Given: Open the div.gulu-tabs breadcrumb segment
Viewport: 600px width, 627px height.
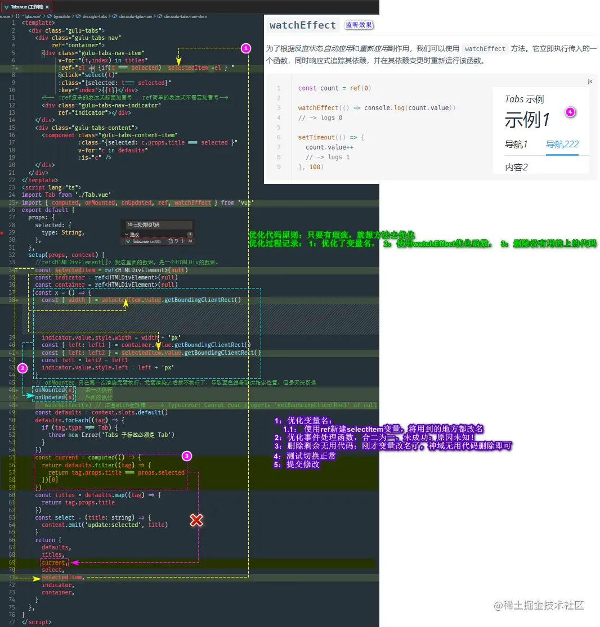Looking at the screenshot, I should point(92,16).
